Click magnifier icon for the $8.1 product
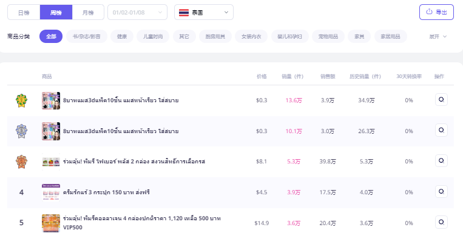Viewport: 463px width, 236px height. 441,160
